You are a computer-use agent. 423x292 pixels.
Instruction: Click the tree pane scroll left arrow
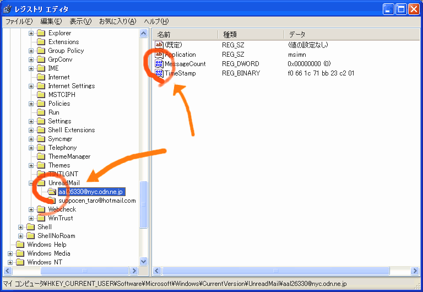(7, 271)
